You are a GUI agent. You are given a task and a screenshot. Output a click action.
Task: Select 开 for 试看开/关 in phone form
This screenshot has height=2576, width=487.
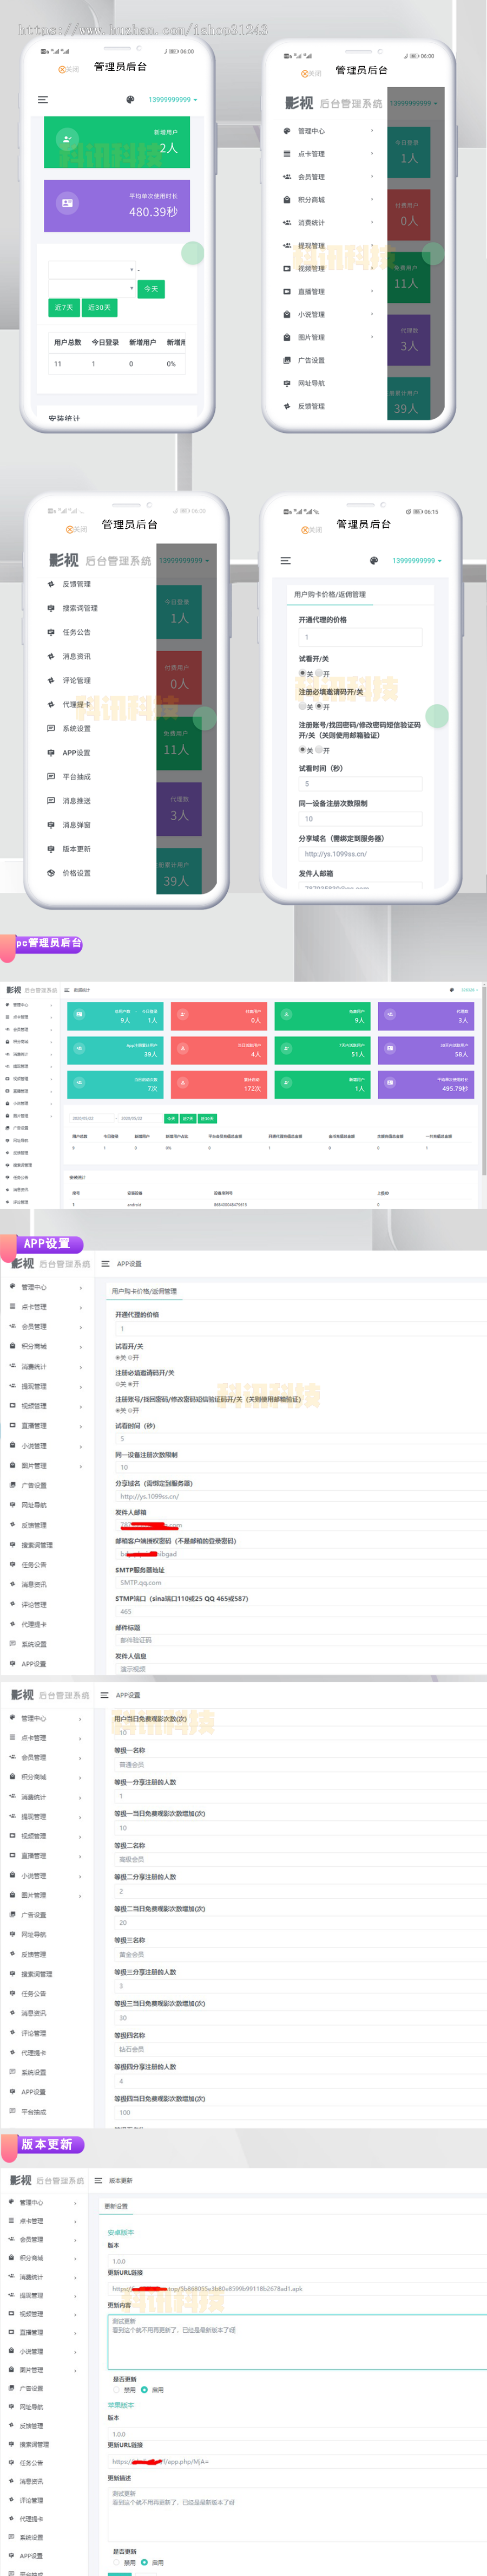tap(318, 673)
